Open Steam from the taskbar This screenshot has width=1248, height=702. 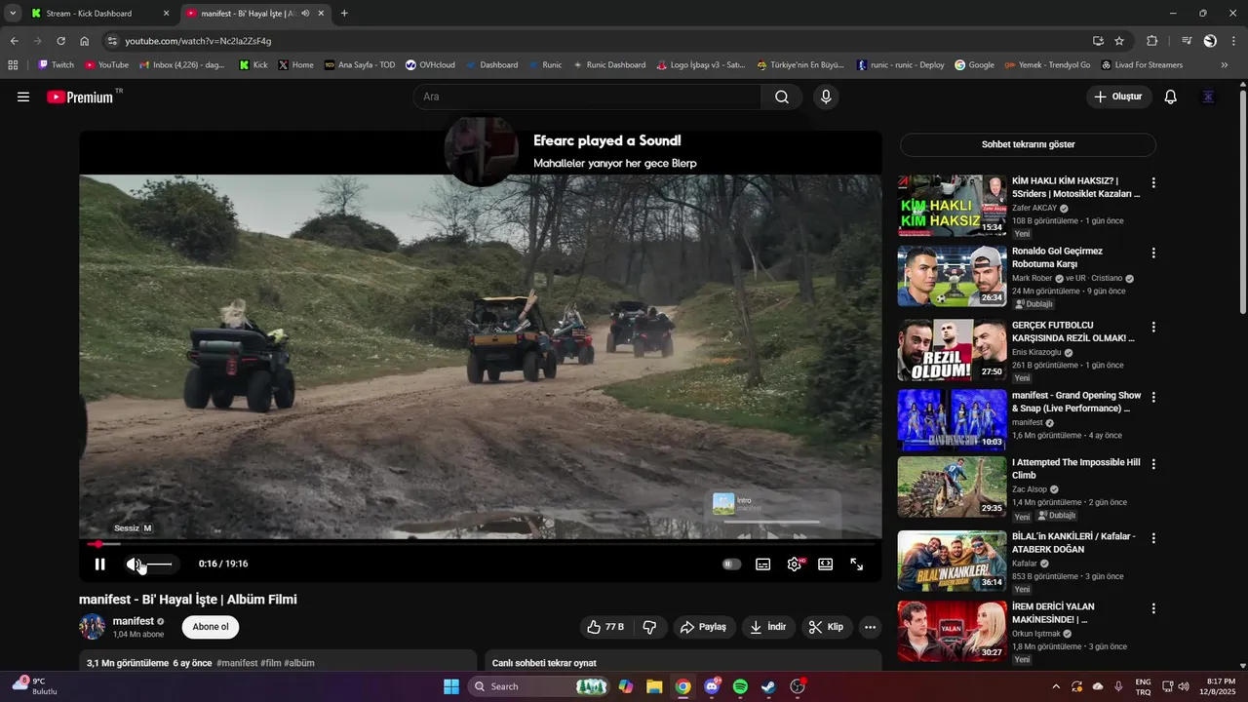[769, 686]
